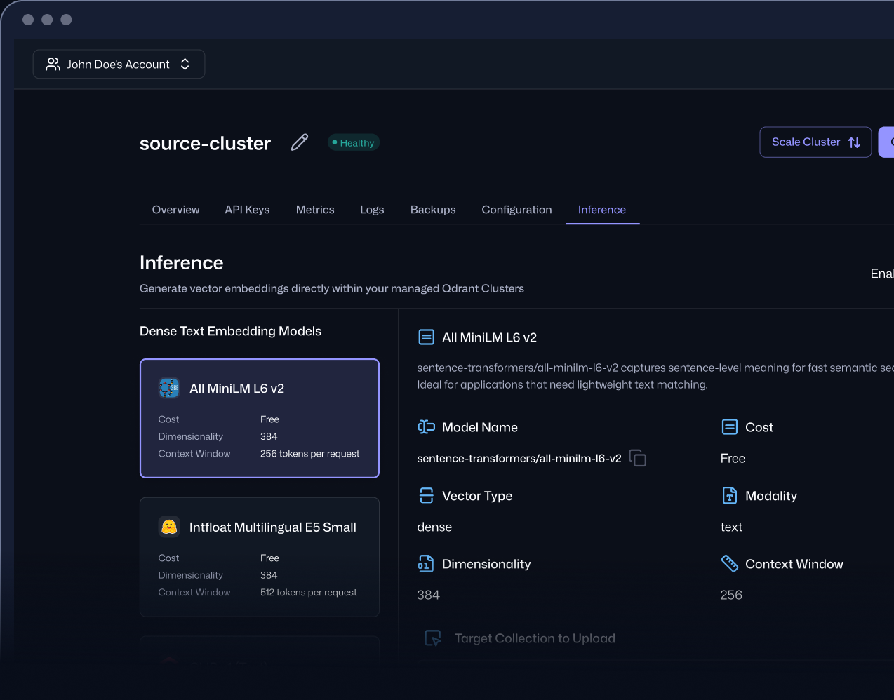Click the Scale Cluster button
Screen dimensions: 894x700
pyautogui.click(x=815, y=142)
